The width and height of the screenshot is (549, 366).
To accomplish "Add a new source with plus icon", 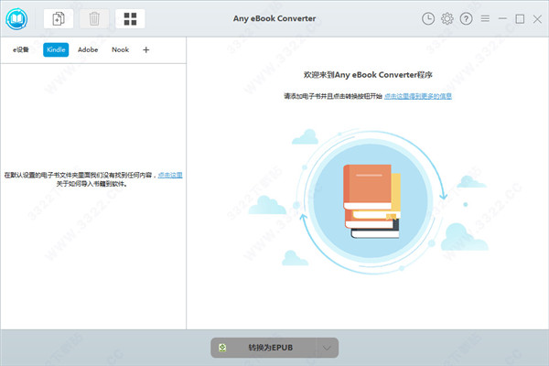I will coord(146,49).
